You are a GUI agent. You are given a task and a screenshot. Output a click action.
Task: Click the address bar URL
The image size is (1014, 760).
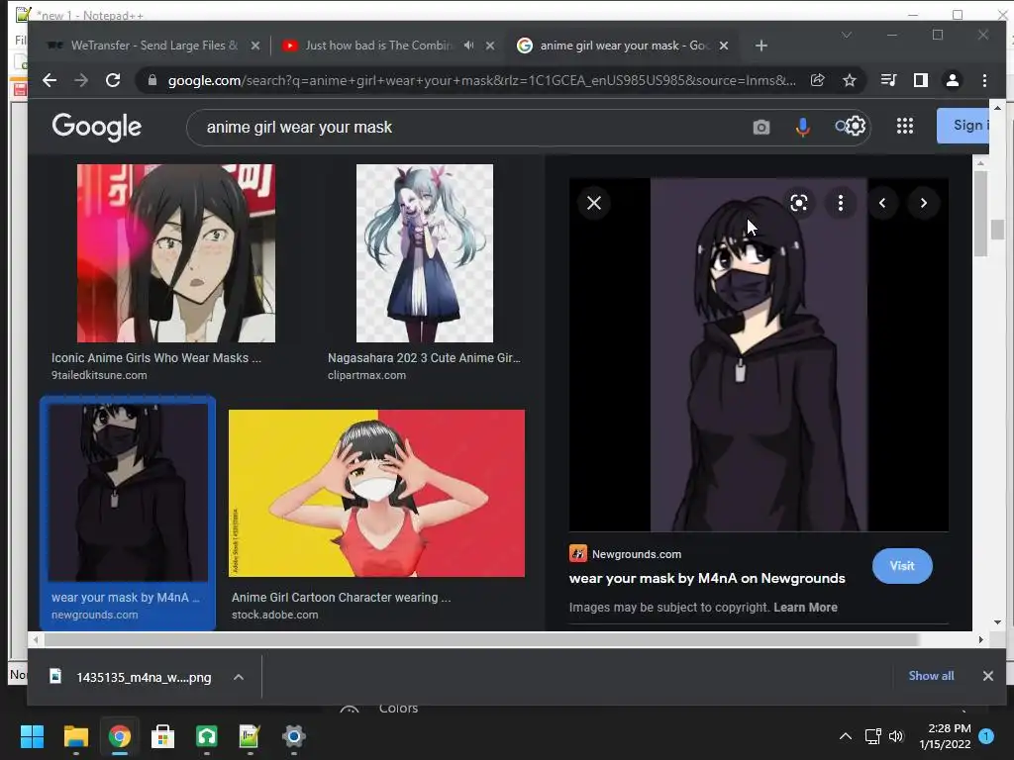coord(481,80)
